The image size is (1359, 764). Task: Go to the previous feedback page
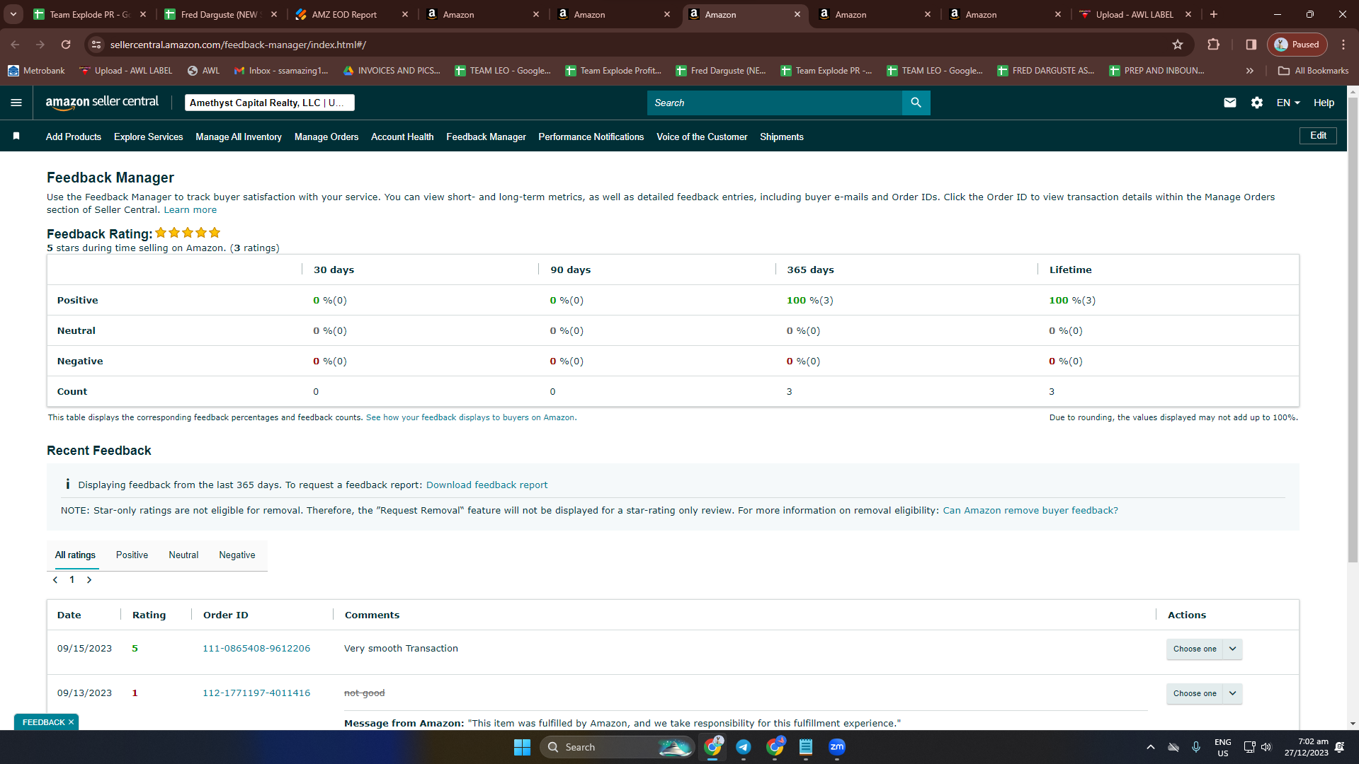pos(55,579)
